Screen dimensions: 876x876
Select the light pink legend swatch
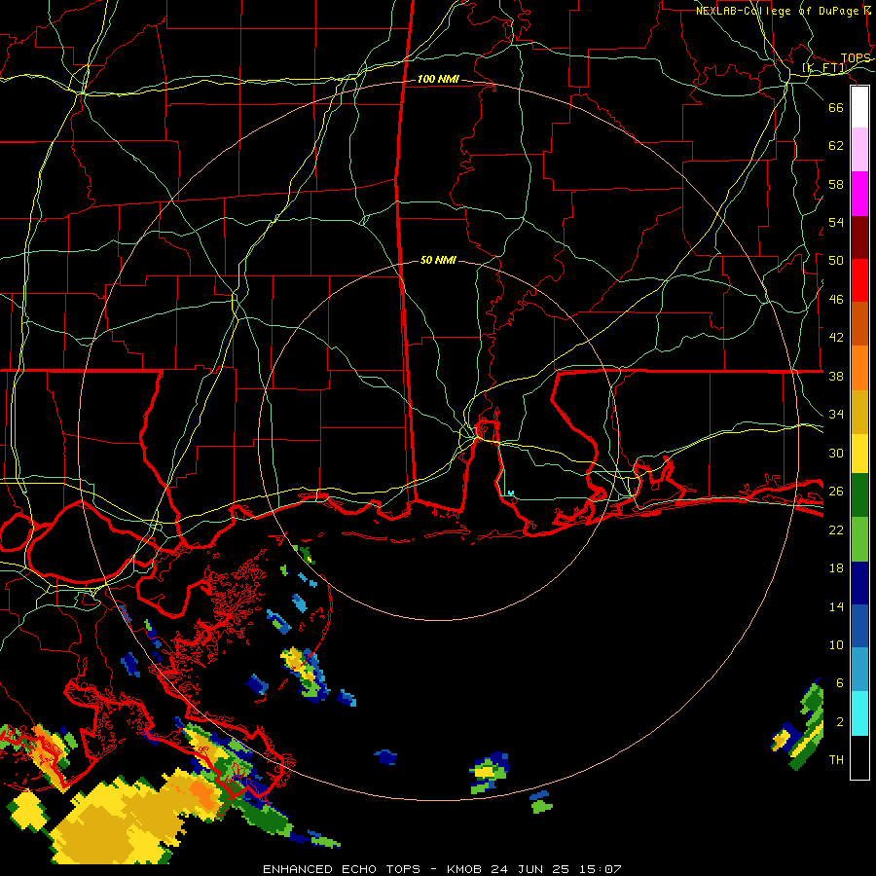(x=859, y=150)
